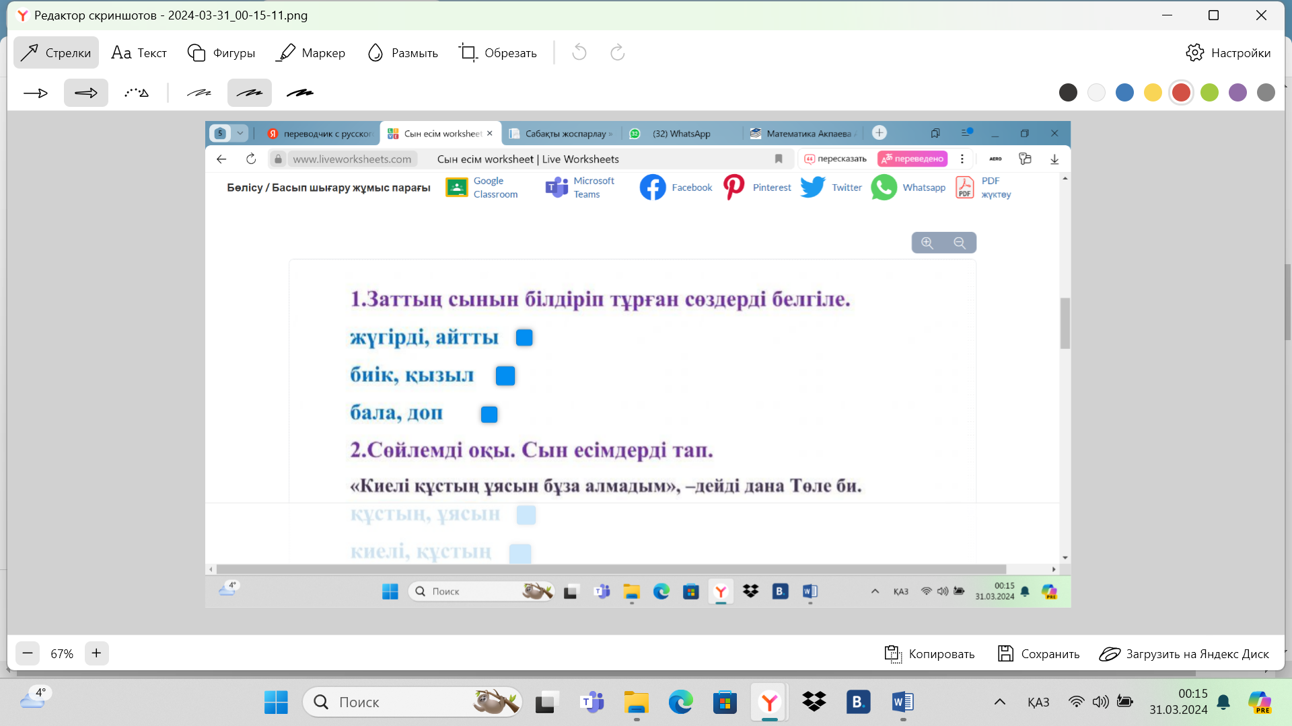Pick the blue color swatch
This screenshot has width=1292, height=726.
1124,93
